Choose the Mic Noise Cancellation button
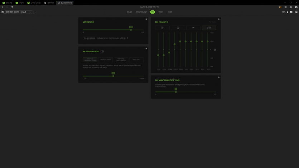299x168 pixels. tap(121, 60)
